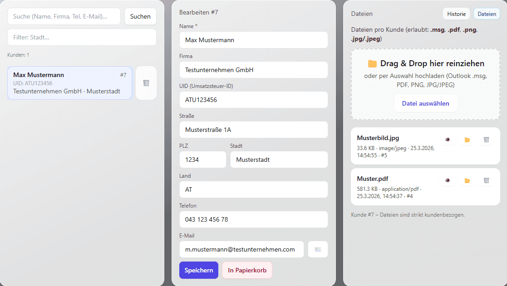Click the UID field with ATU123456
This screenshot has height=286, width=507.
click(253, 100)
